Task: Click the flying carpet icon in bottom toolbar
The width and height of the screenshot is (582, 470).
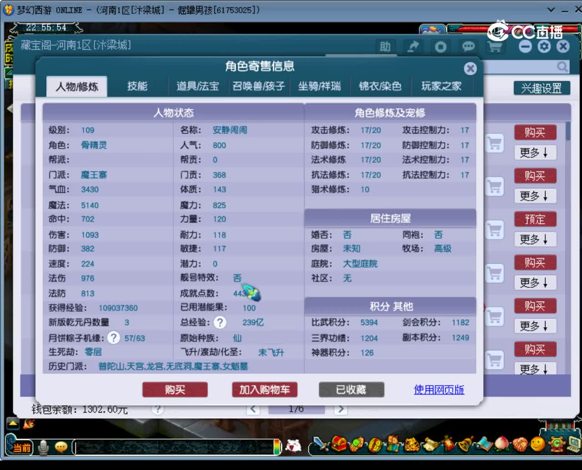Action: coord(484,444)
